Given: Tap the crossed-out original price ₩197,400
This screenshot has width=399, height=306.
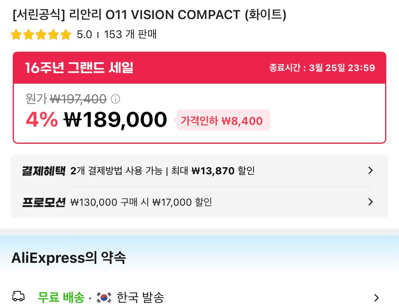Looking at the screenshot, I should tap(78, 99).
